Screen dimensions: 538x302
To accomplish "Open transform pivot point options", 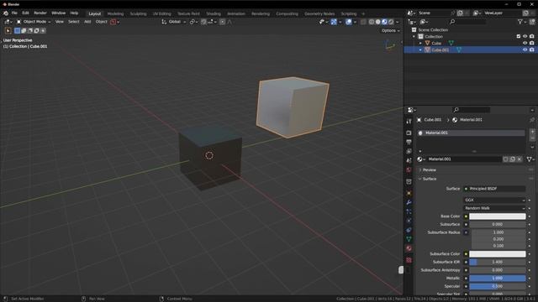I will point(193,22).
